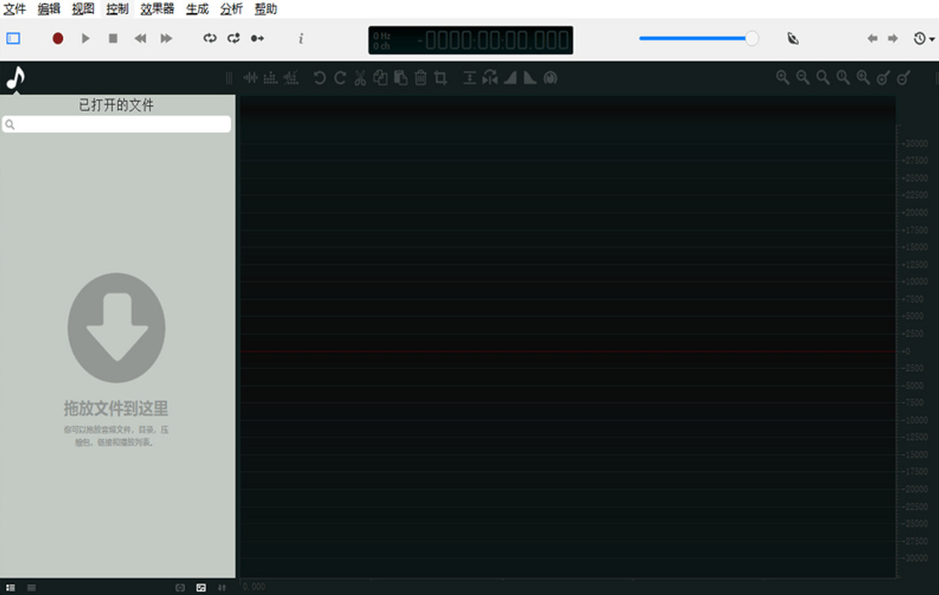
Task: Switch file list to detailed view
Action: (x=11, y=588)
